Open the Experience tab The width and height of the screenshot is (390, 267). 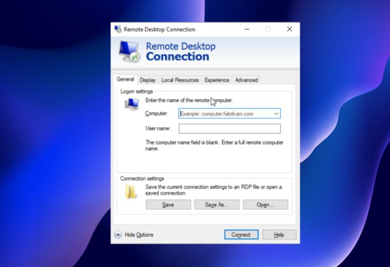(x=217, y=80)
